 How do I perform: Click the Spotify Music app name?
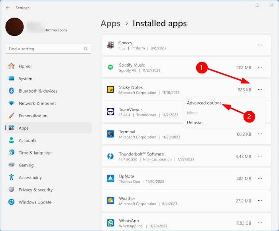click(x=132, y=65)
